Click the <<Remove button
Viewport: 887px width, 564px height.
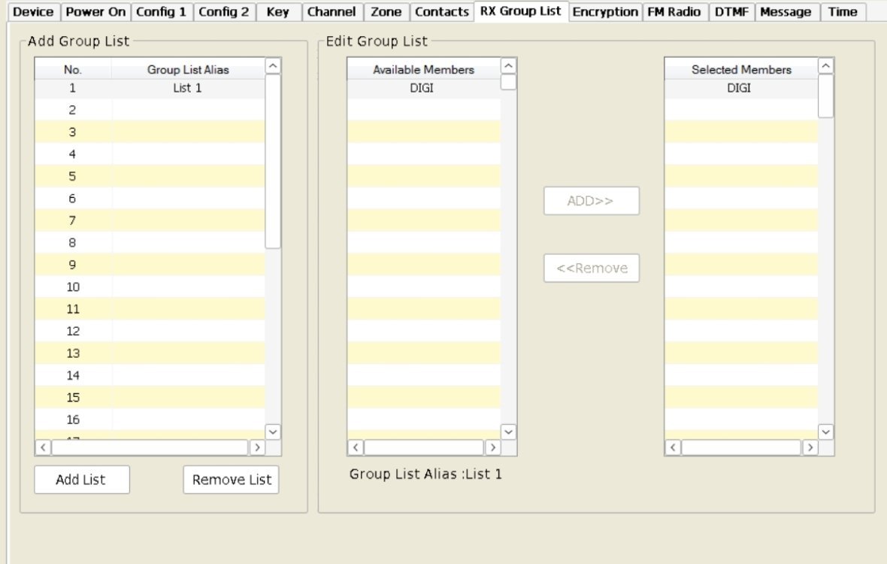click(x=591, y=268)
